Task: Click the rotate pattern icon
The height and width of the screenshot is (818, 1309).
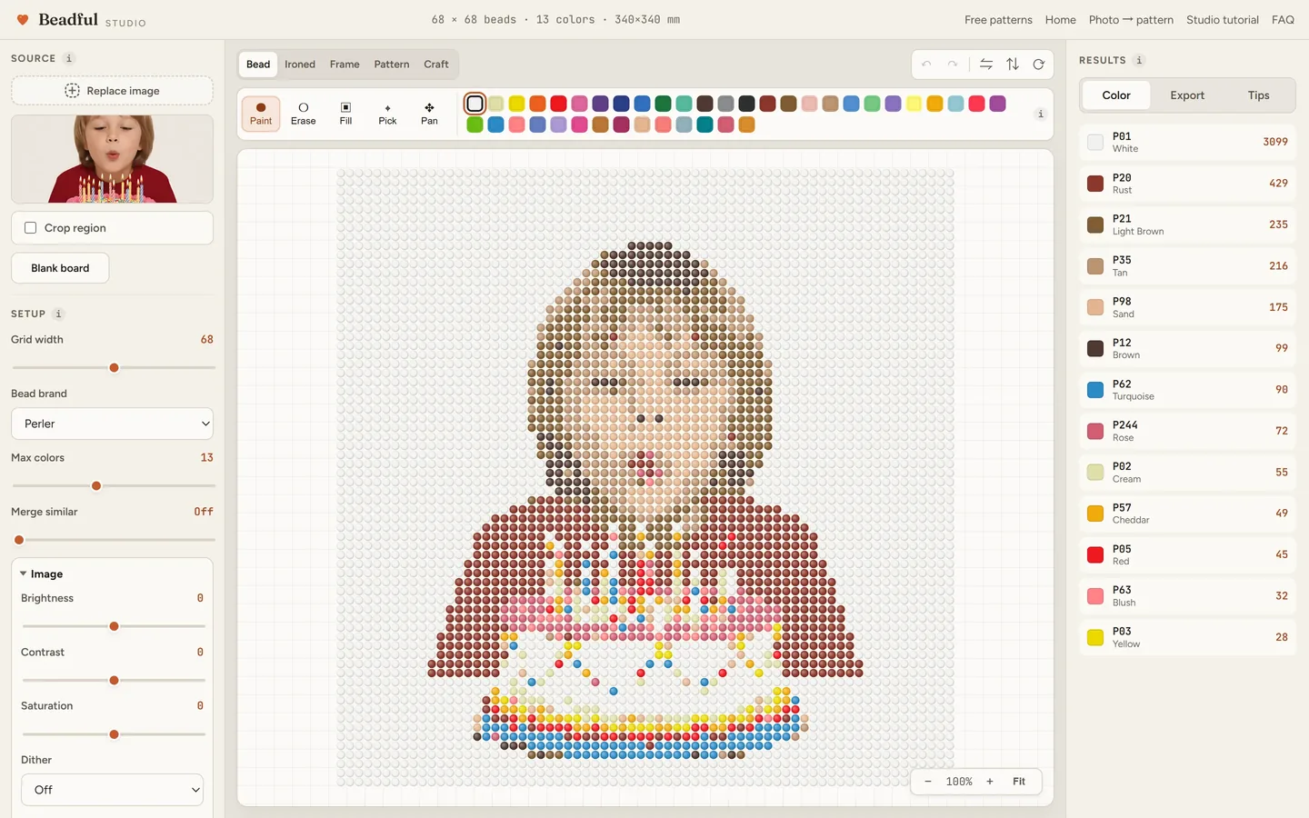Action: click(x=1038, y=65)
